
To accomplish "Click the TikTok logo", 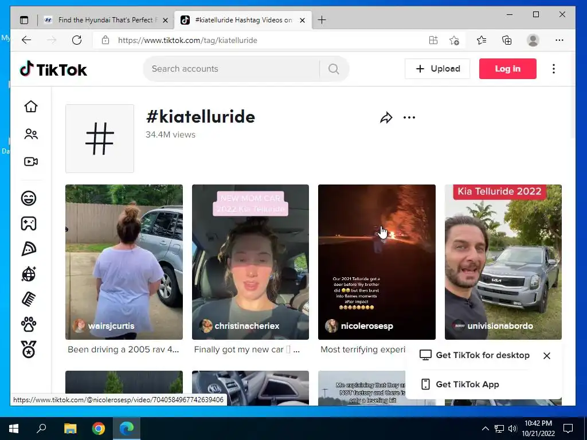I will pyautogui.click(x=53, y=69).
